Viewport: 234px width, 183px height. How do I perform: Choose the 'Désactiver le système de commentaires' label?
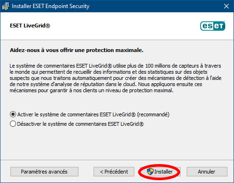pyautogui.click(x=80, y=124)
